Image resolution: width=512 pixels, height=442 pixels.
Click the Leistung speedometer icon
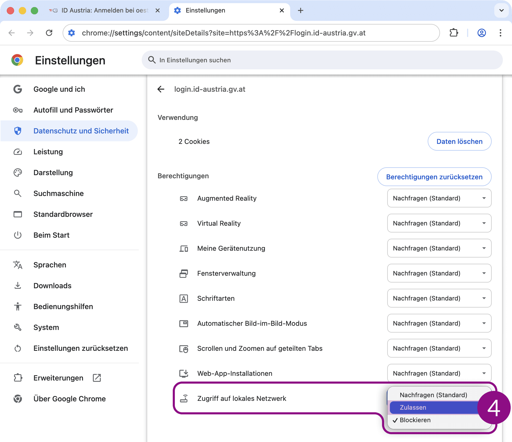(x=17, y=152)
